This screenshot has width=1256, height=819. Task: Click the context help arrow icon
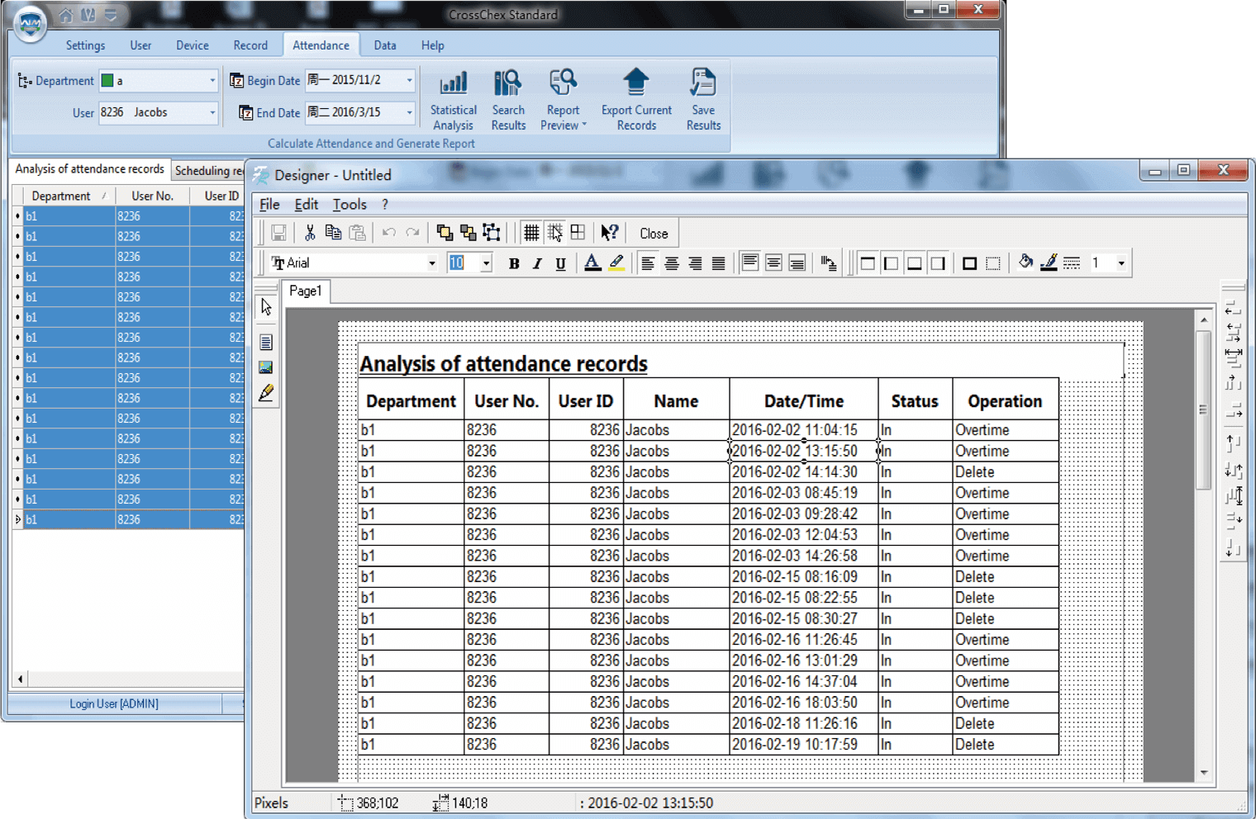(x=609, y=234)
